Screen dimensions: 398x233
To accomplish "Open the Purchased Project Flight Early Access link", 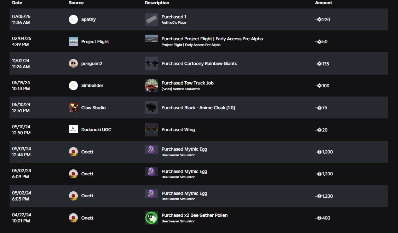I will (212, 39).
